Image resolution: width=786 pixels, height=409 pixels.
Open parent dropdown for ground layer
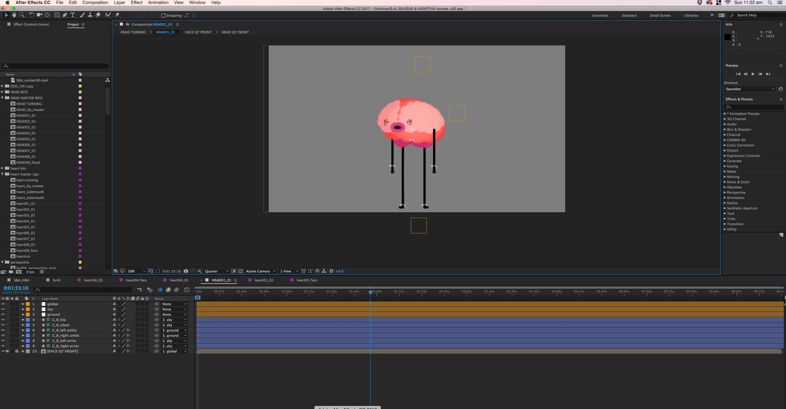tap(174, 314)
